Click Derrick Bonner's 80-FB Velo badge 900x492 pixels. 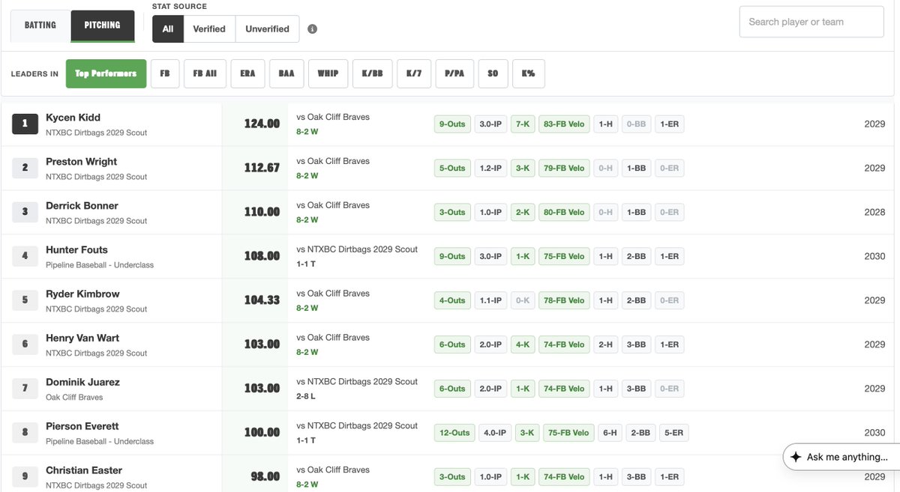pos(564,213)
